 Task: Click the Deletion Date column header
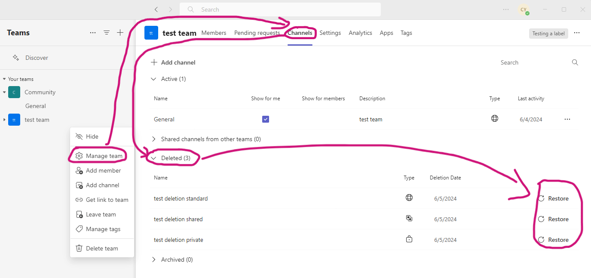click(x=445, y=178)
